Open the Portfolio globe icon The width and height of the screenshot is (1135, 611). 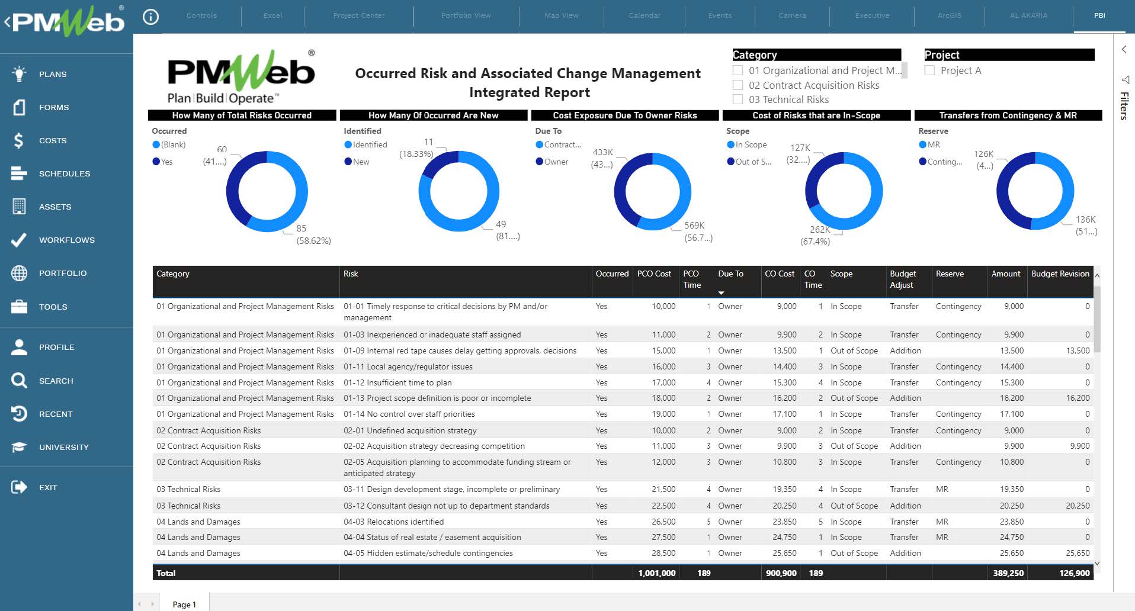coord(19,273)
